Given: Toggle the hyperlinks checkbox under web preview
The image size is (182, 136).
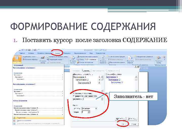Looking at the screenshot, I should [107, 93].
